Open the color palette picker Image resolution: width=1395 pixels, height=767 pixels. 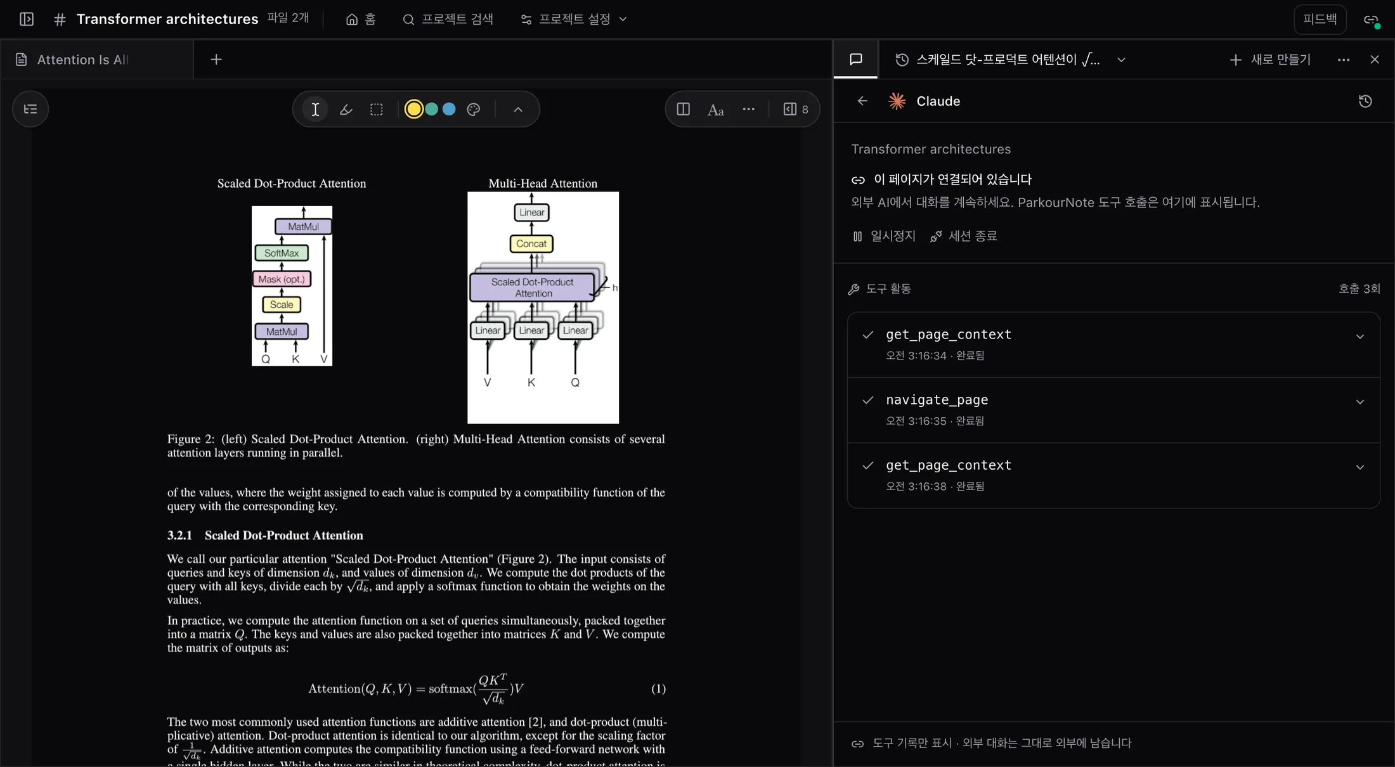point(473,109)
